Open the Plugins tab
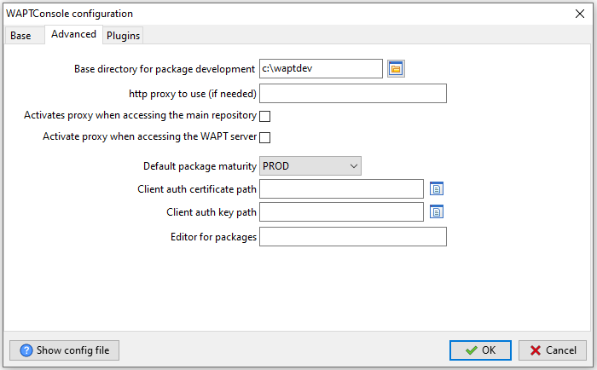This screenshot has width=597, height=370. click(x=123, y=36)
